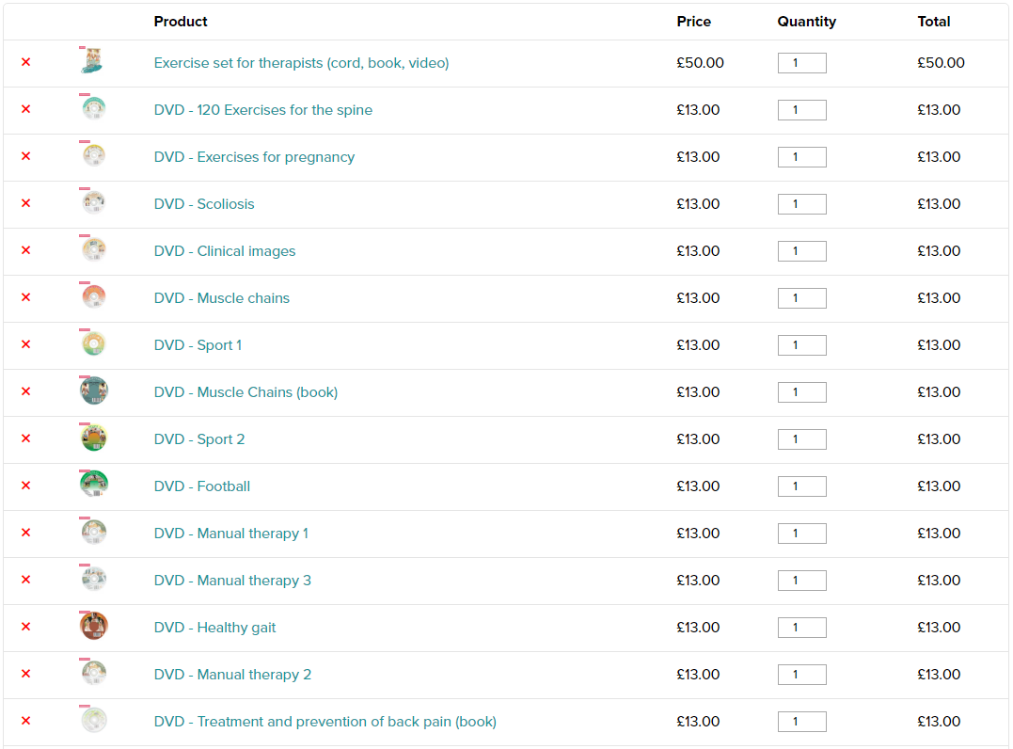The height and width of the screenshot is (749, 1013).
Task: Click quantity field for DVD - Football
Action: pos(801,486)
